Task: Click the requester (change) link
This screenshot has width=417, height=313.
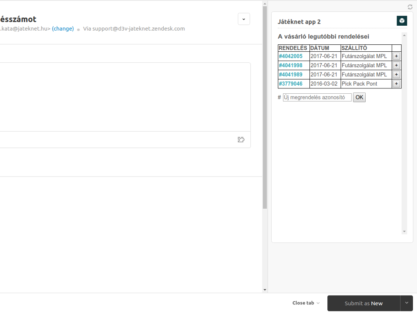Action: [x=63, y=29]
